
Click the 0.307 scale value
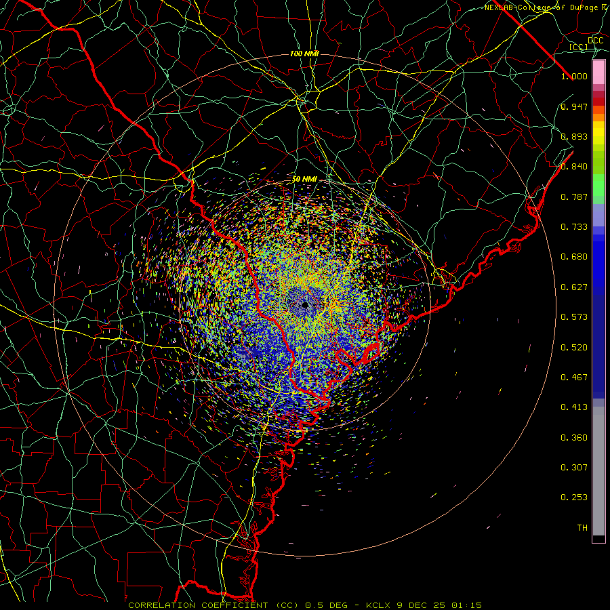(574, 468)
